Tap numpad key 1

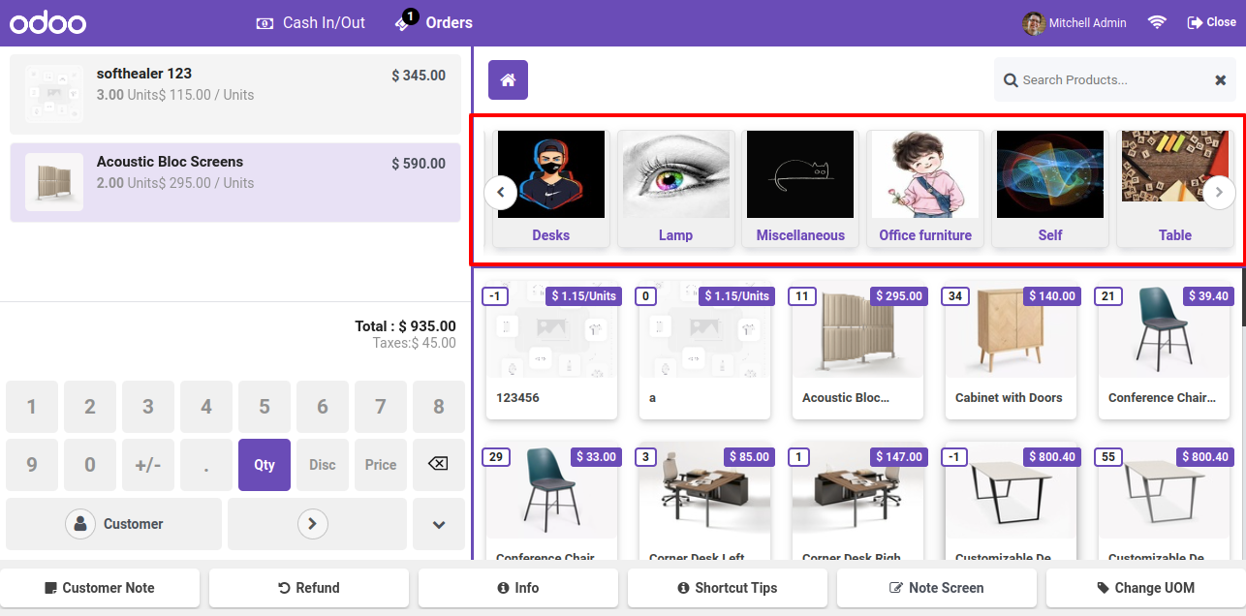point(32,407)
